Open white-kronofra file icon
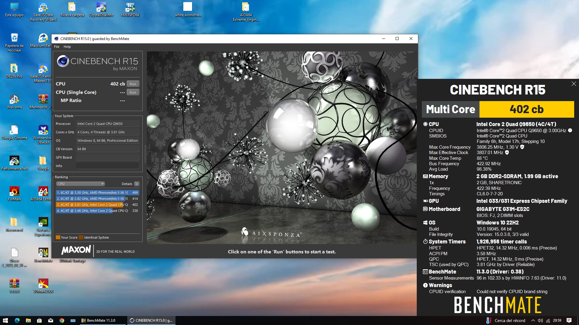Screen dimensions: 579x325 tap(188, 10)
